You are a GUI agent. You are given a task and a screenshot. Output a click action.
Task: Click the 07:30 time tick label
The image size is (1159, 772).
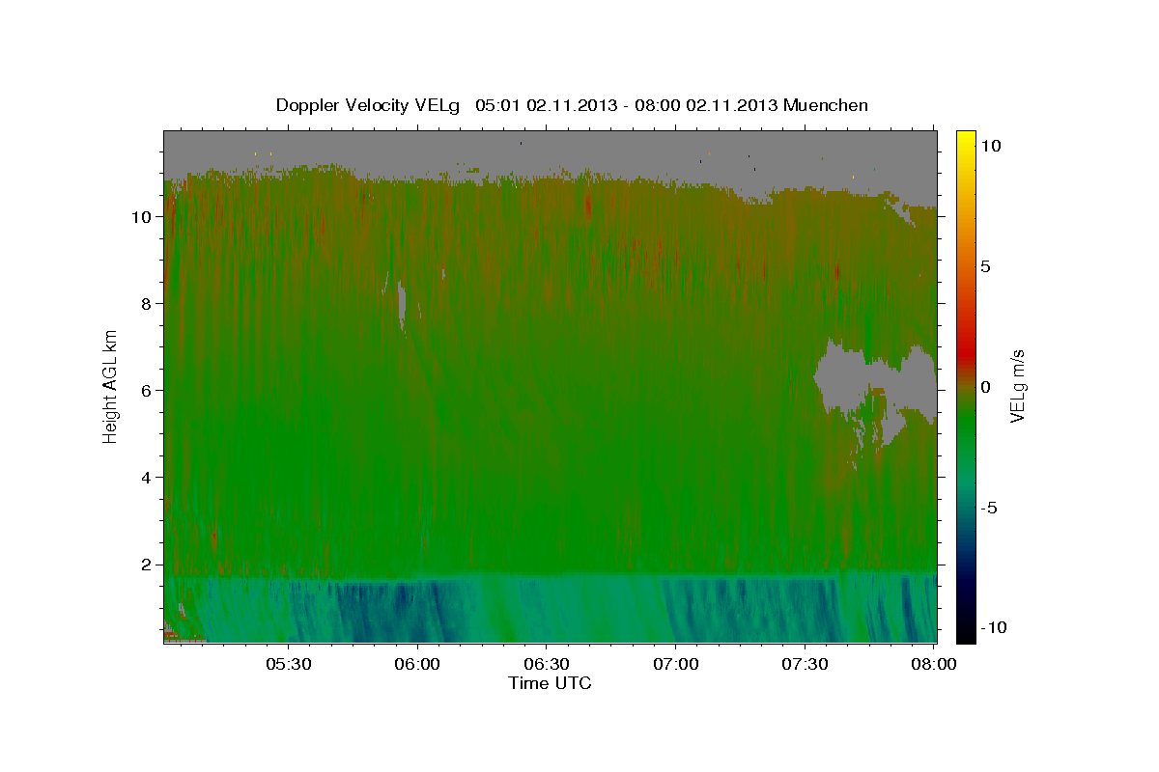pos(805,665)
